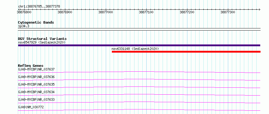Screen dimensions: 269x114
Task: Click the purple nsv6547929 structural variant bar
Action: coord(139,45)
